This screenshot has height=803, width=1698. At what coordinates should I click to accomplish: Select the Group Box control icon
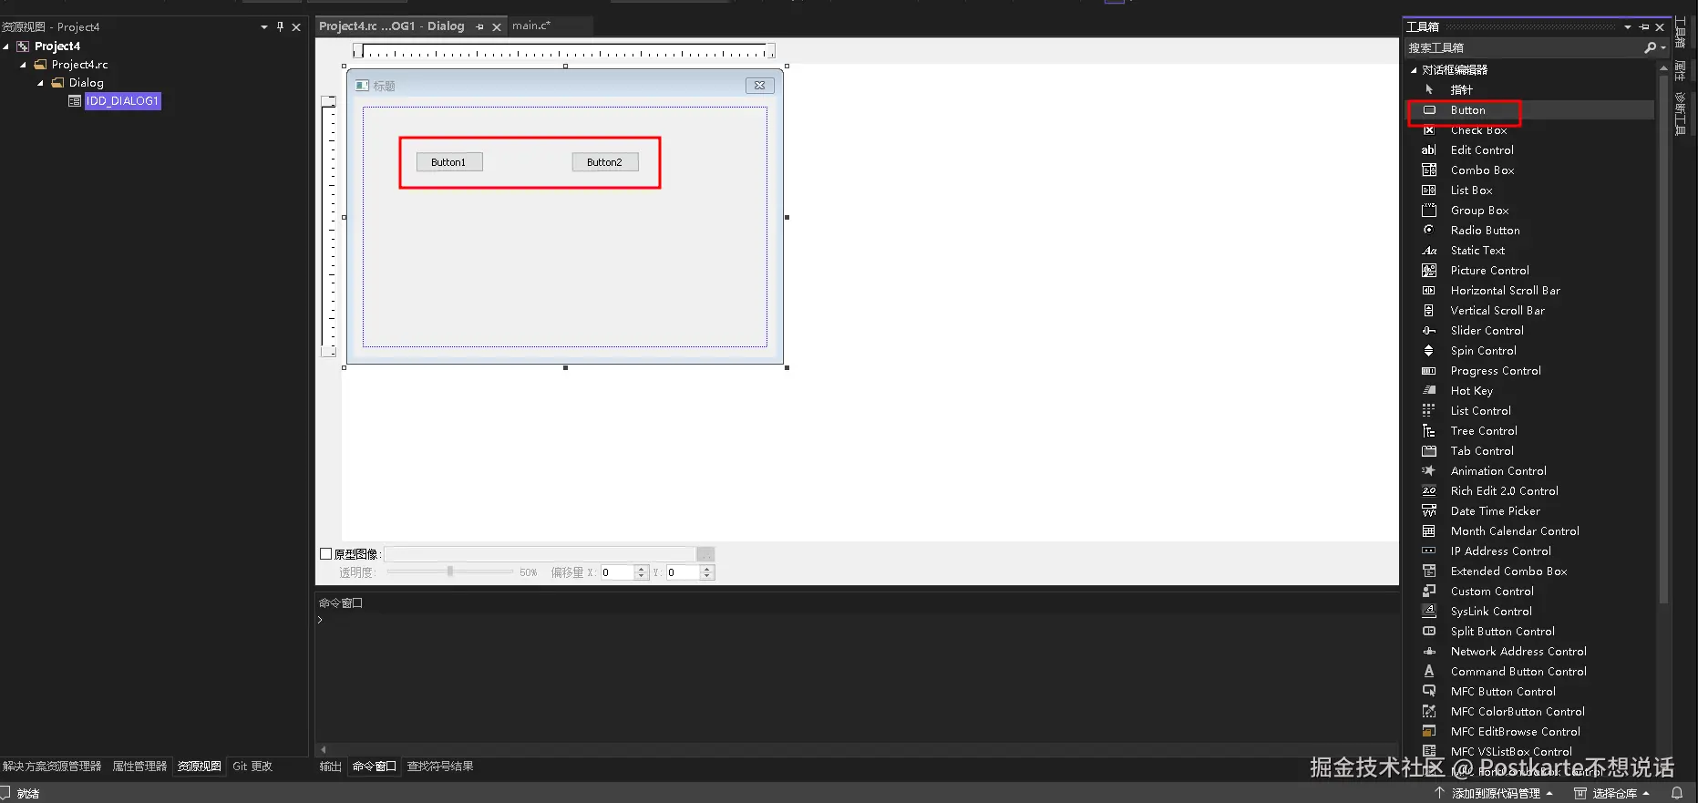(1429, 210)
